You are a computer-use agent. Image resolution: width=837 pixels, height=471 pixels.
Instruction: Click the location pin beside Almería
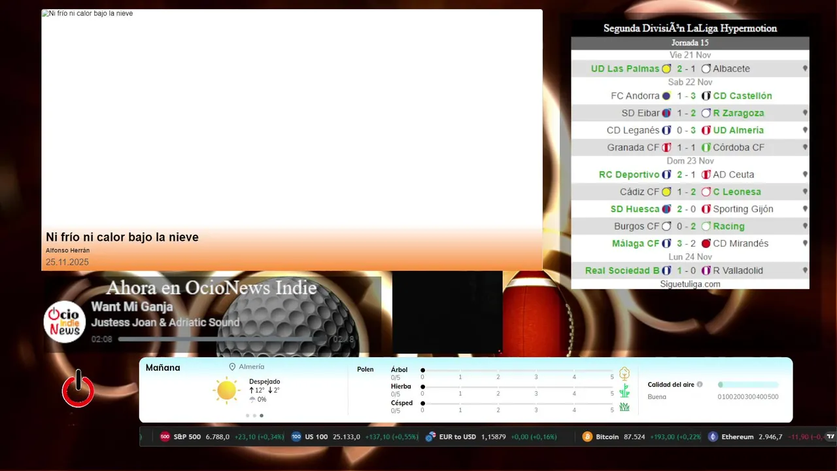point(232,367)
